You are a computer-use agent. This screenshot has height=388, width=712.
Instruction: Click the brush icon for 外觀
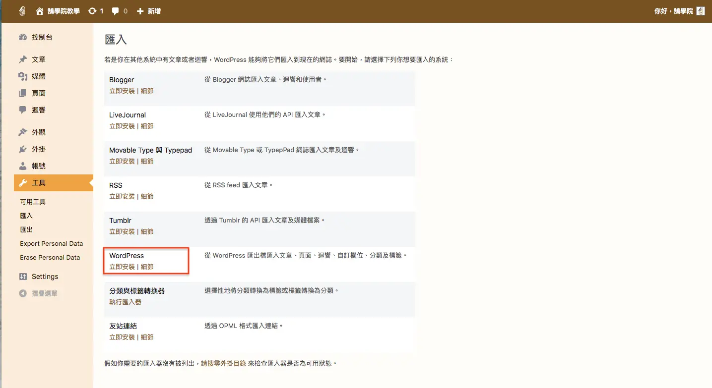(23, 132)
